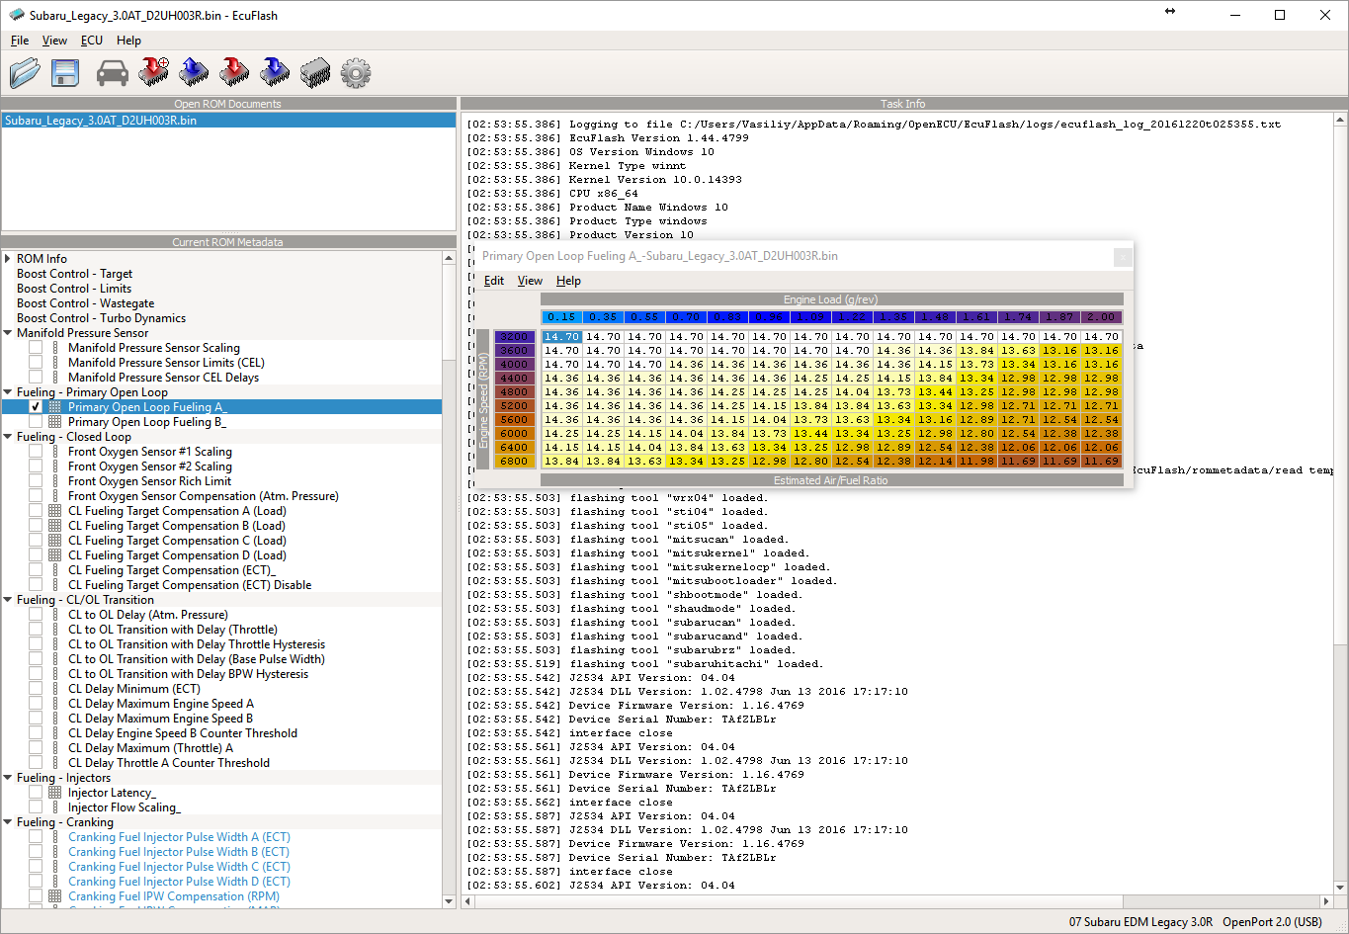
Task: Click the gray car icon in toolbar
Action: point(113,72)
